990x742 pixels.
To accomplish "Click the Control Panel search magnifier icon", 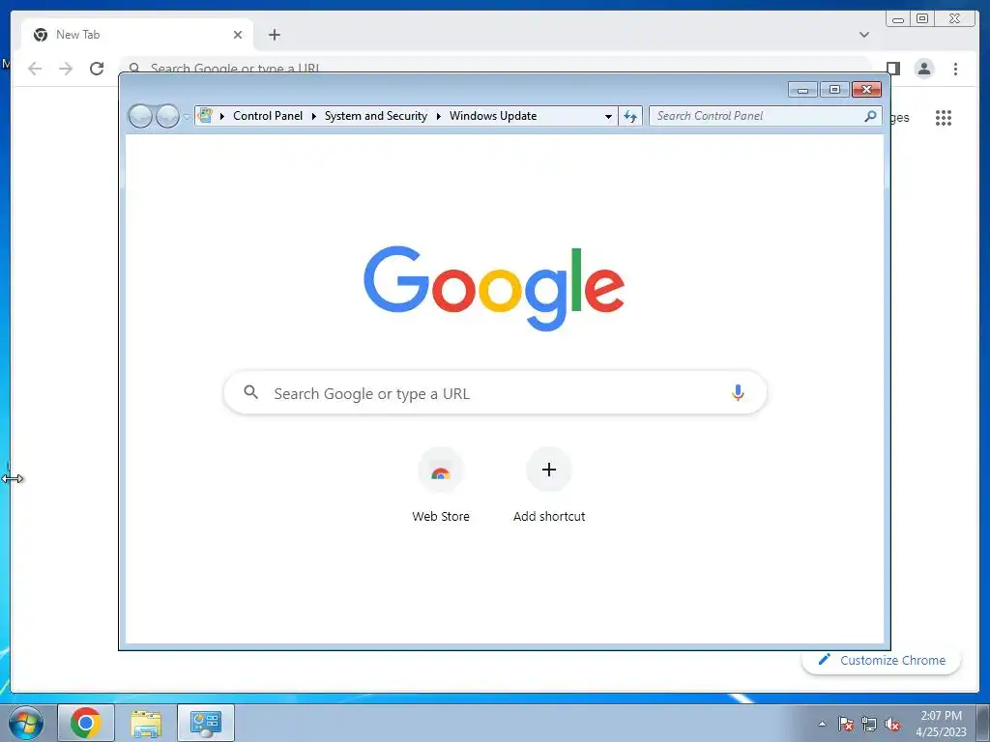I will (x=870, y=116).
